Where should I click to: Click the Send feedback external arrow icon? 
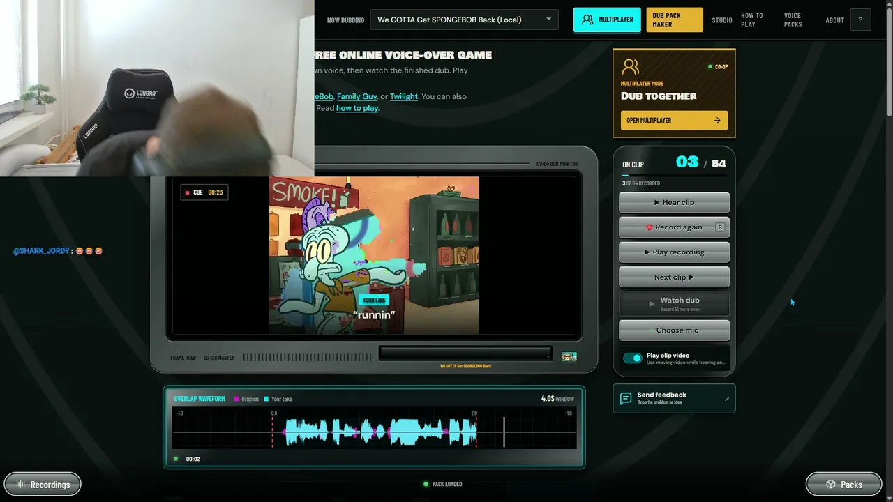point(727,399)
